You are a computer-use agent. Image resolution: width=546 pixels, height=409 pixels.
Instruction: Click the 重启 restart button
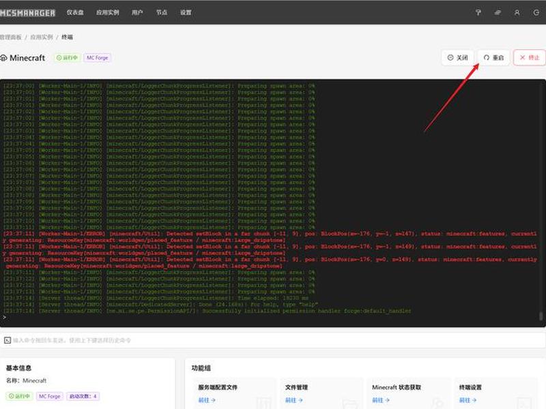[493, 57]
